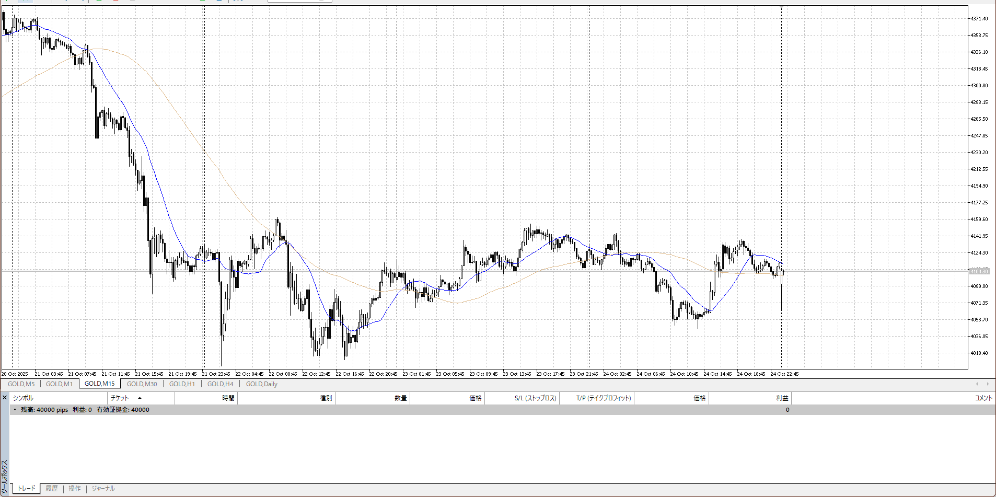The width and height of the screenshot is (996, 497).
Task: Open the 履歴 history tab
Action: pos(52,489)
